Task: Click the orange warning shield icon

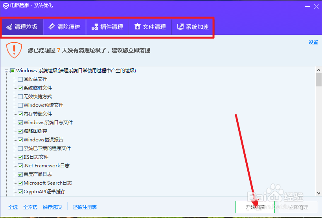Action: point(14,50)
